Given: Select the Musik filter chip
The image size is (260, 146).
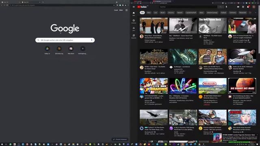Looking at the screenshot, I should pyautogui.click(x=162, y=13).
